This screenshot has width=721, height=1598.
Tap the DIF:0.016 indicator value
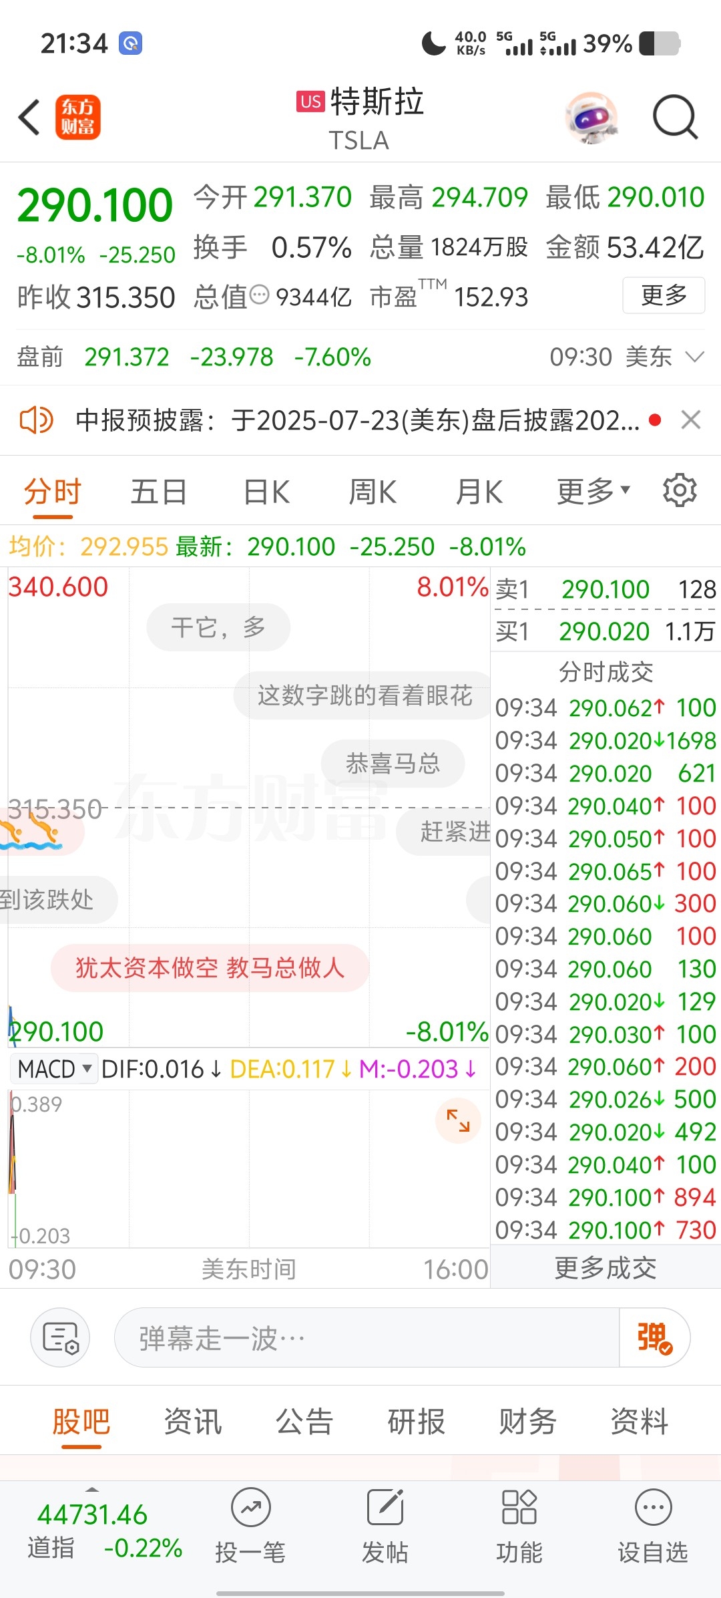(x=160, y=1069)
